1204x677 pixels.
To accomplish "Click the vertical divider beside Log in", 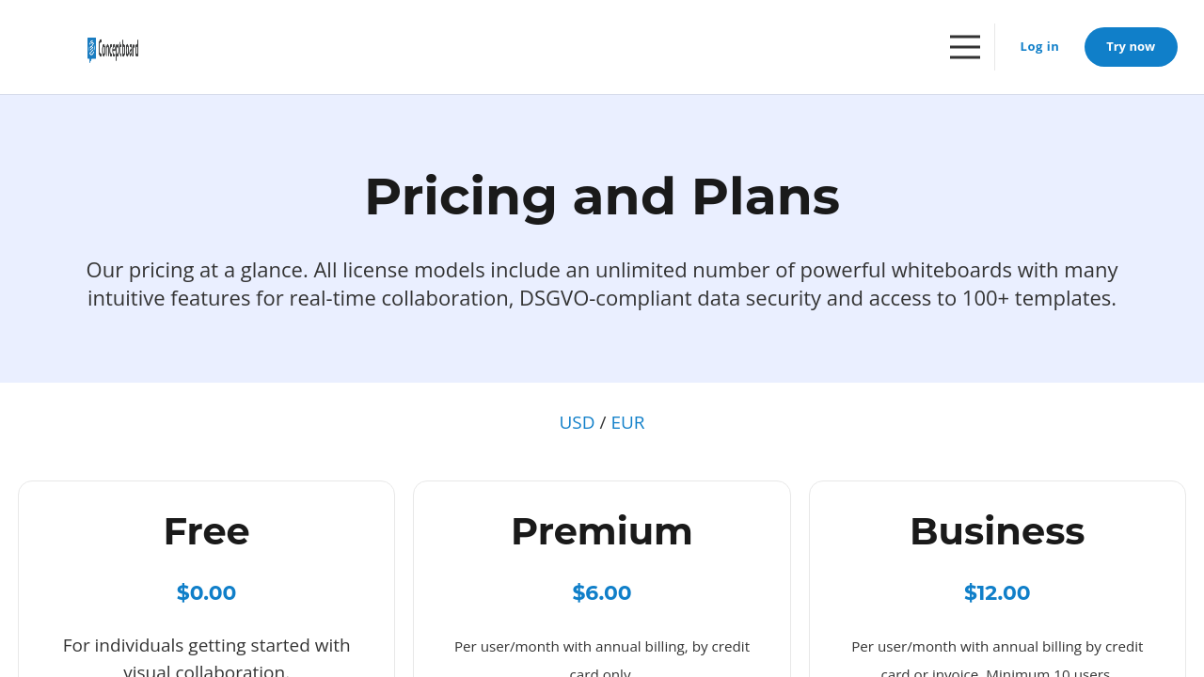I will tap(994, 47).
